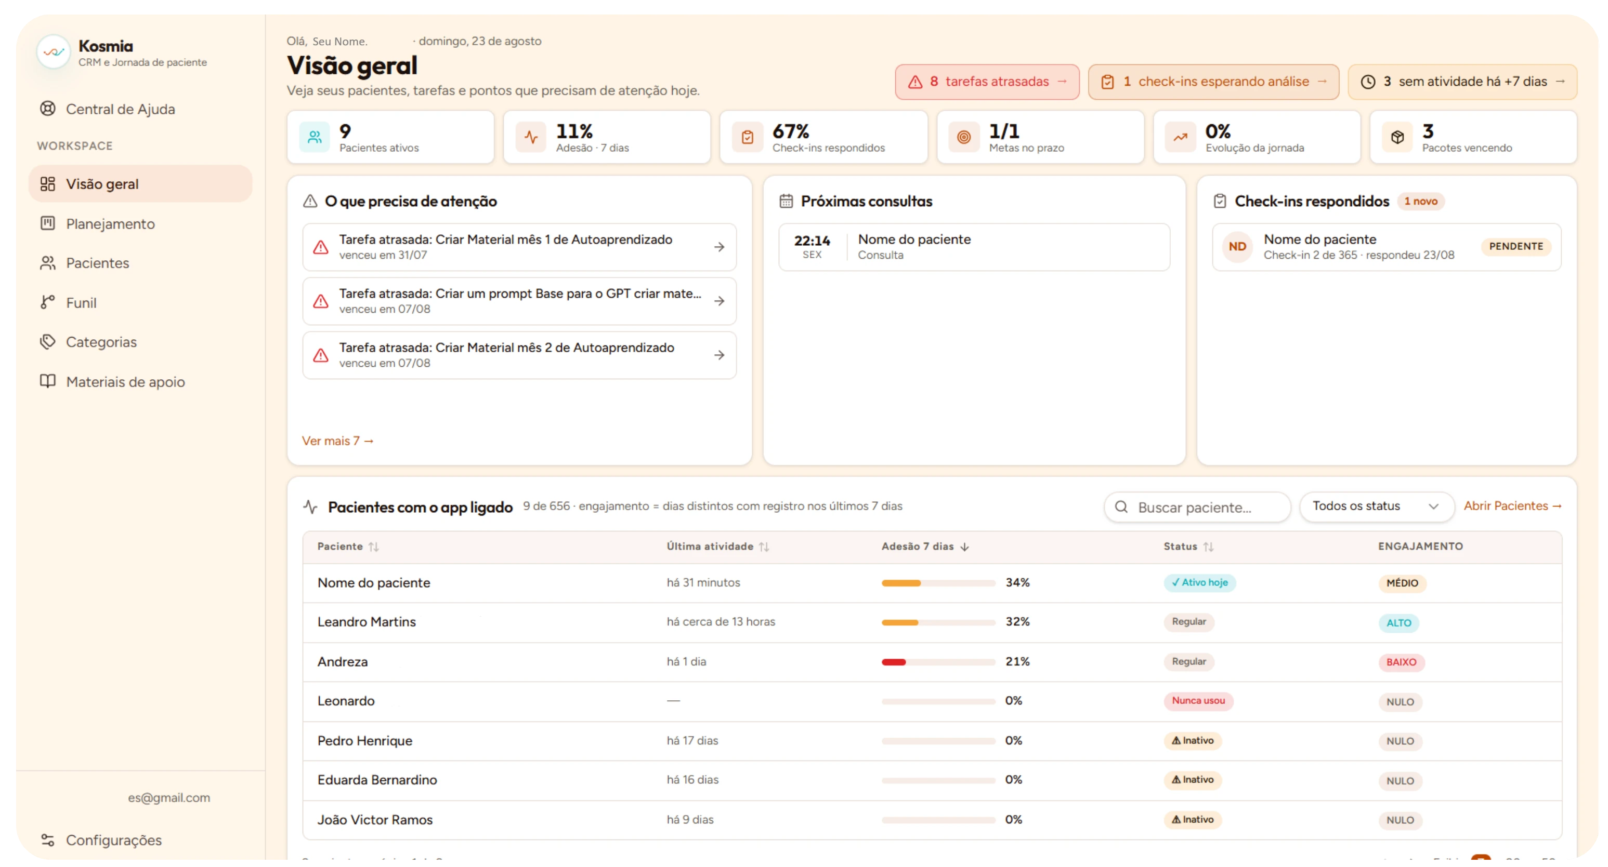The width and height of the screenshot is (1608, 867).
Task: Click Andreza's red 21% adherence bar
Action: pos(938,662)
